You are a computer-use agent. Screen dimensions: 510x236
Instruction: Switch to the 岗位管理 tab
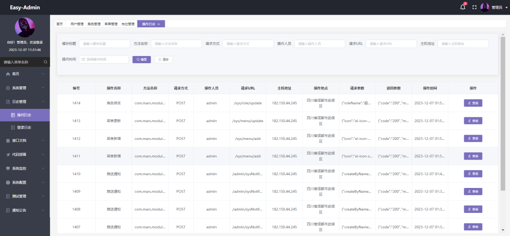point(128,24)
